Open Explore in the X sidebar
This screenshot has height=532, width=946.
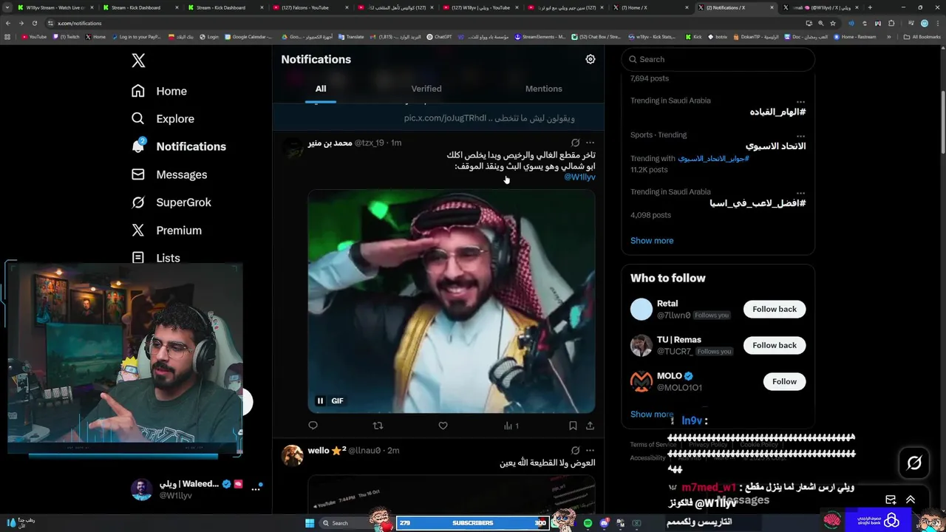pos(163,119)
